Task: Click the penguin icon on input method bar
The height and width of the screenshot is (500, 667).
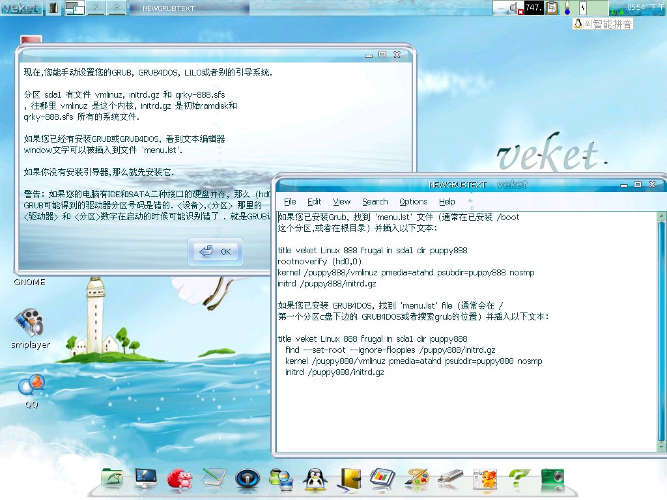Action: tap(578, 24)
